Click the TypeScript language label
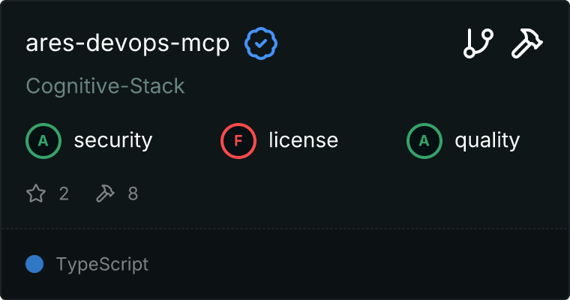 tap(102, 264)
